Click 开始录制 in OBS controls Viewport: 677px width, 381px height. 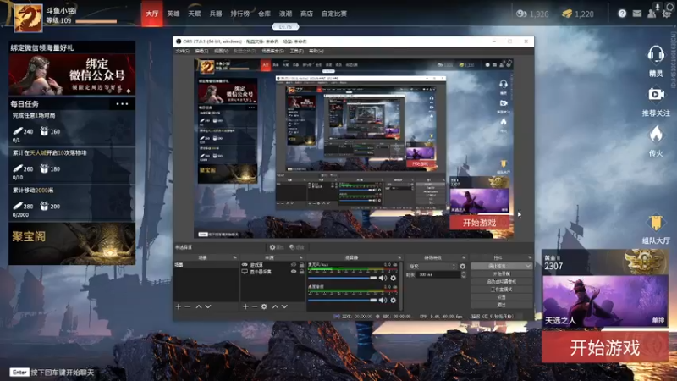click(x=501, y=273)
